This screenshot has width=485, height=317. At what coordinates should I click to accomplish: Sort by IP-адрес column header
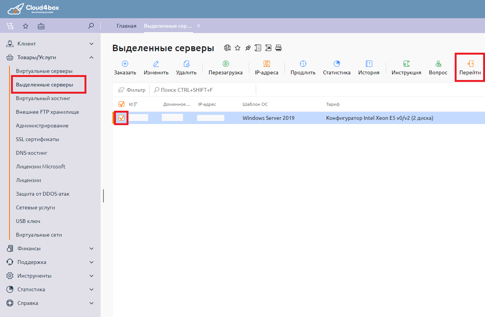click(x=207, y=104)
